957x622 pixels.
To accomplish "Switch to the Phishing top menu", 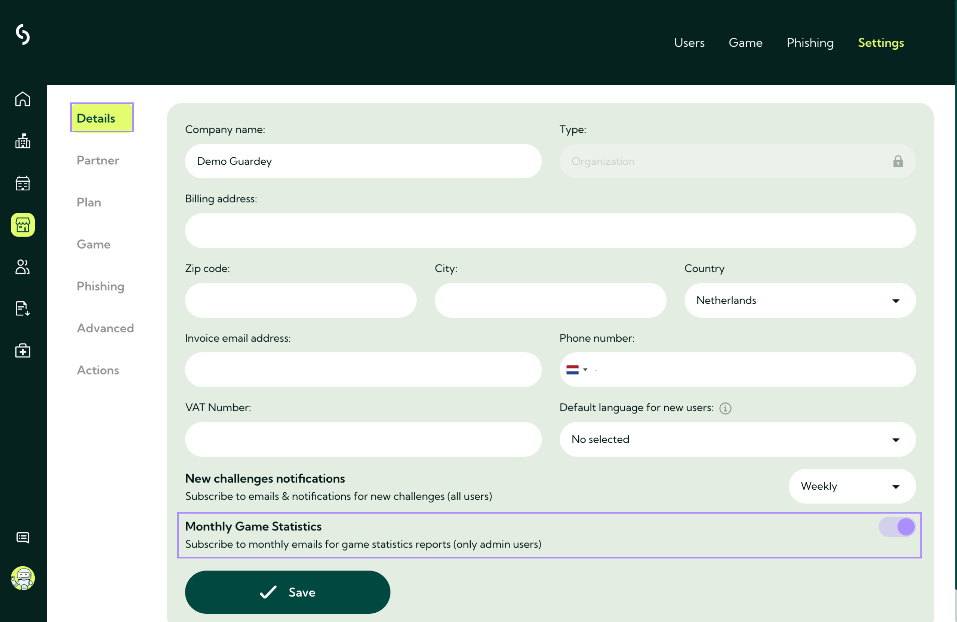I will (810, 43).
